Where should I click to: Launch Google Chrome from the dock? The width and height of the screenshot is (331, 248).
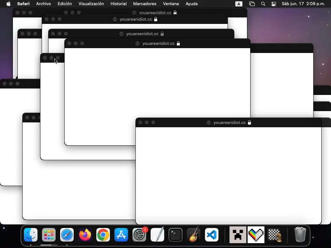(103, 234)
